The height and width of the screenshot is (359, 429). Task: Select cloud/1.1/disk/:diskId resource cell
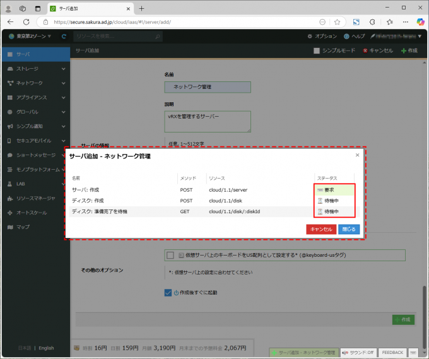click(x=234, y=211)
